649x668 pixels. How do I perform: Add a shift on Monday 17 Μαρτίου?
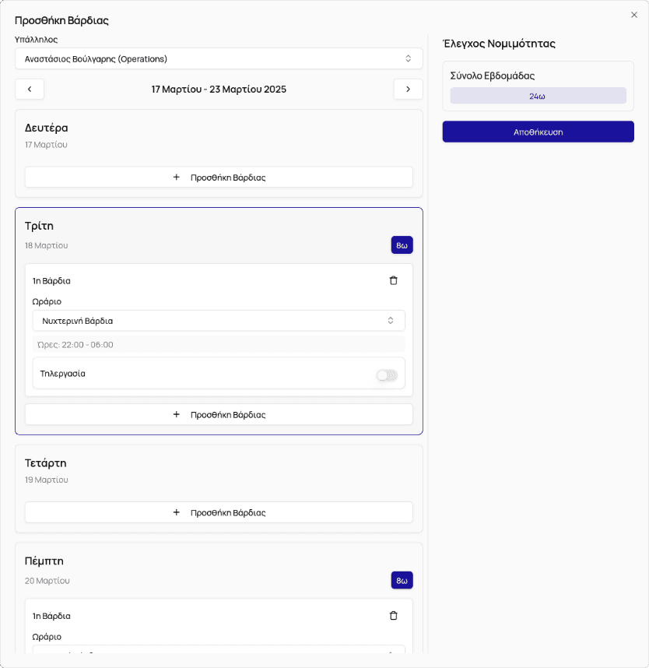click(219, 178)
